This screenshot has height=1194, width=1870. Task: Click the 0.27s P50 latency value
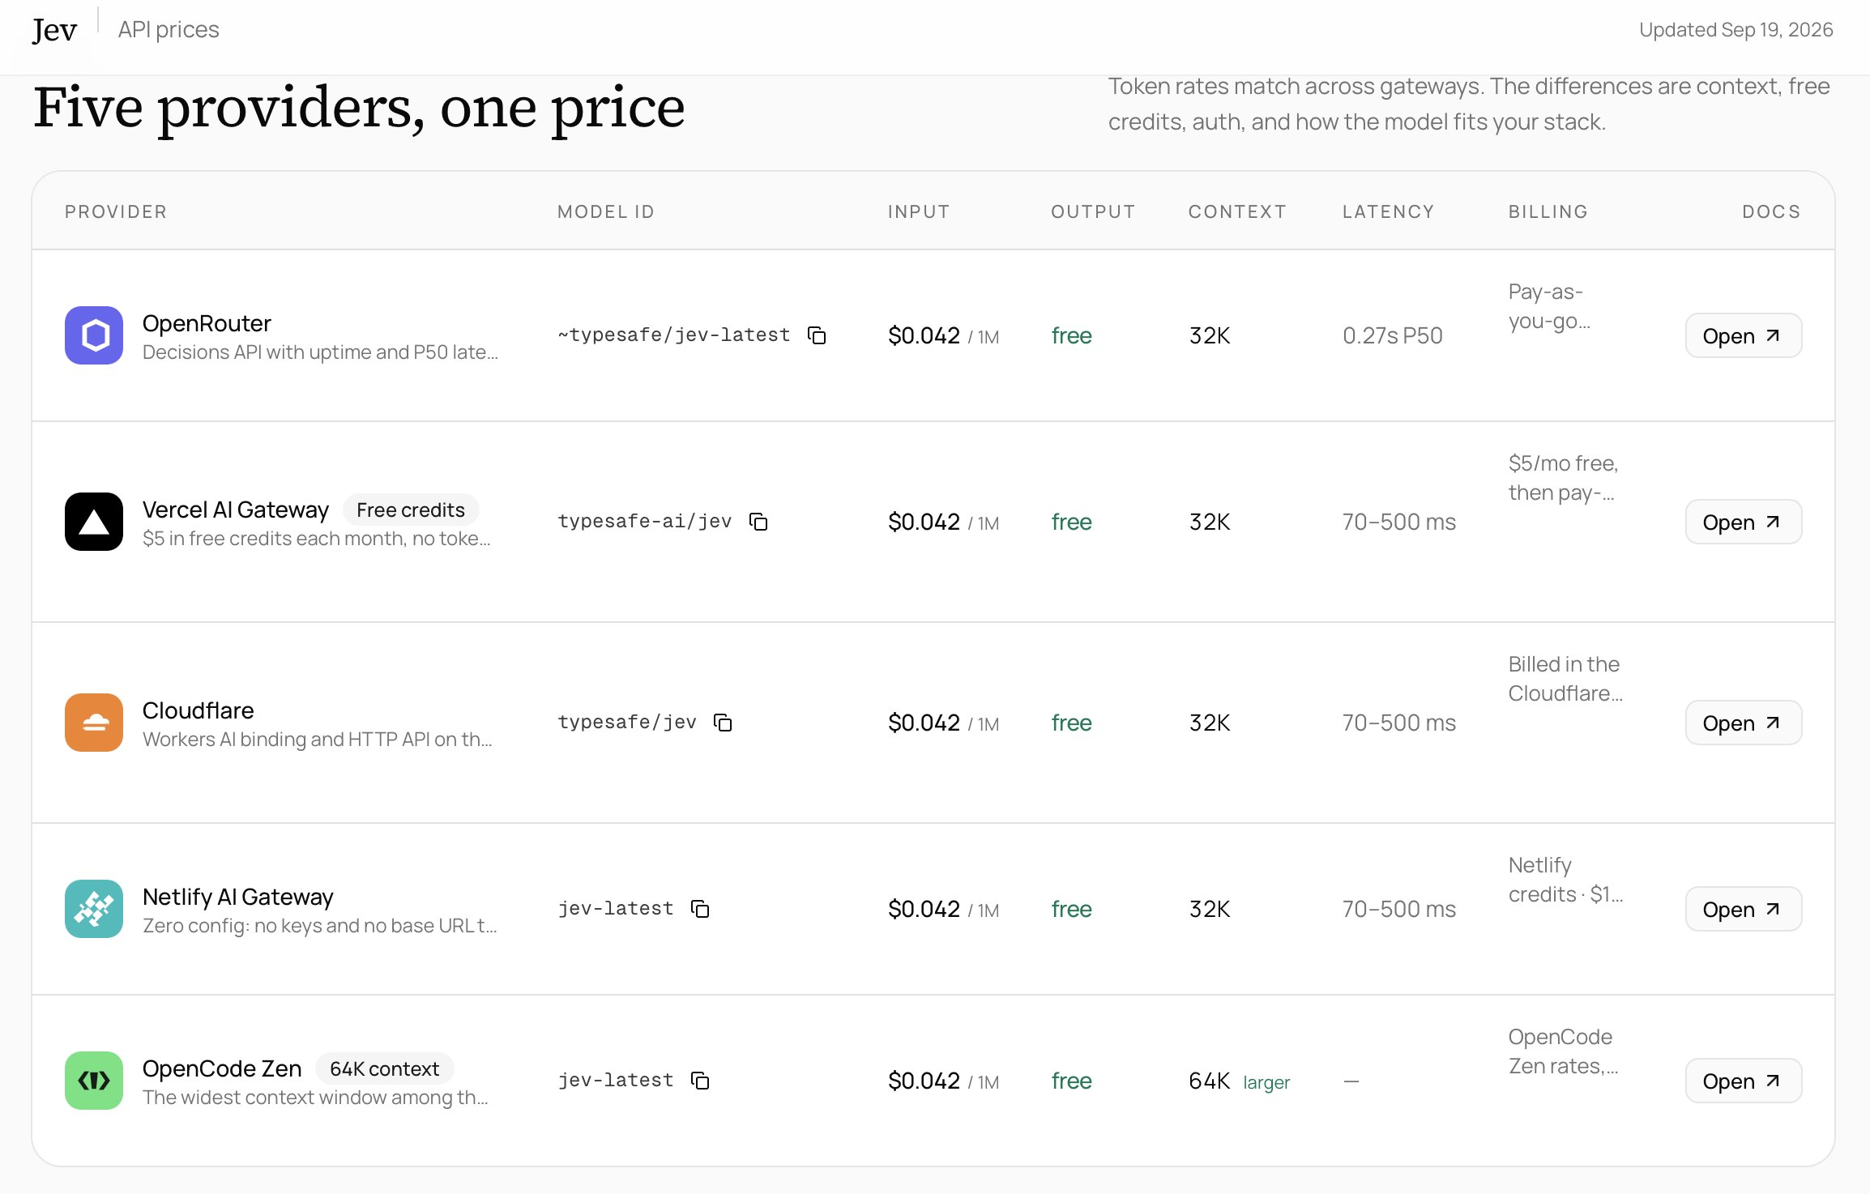click(1393, 335)
